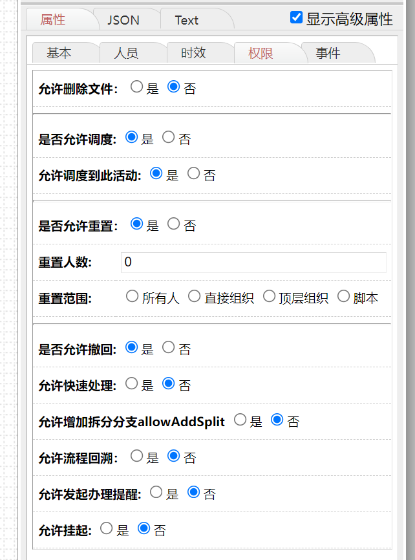
Task: Open the 时效 sub-tab
Action: 193,53
